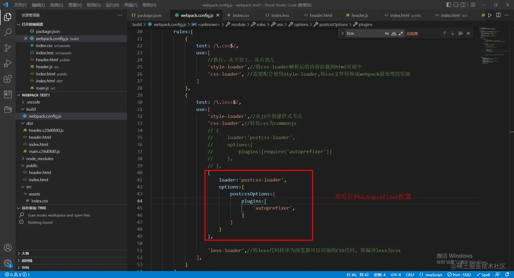Switch to the index.css tab
The height and width of the screenshot is (278, 514).
click(241, 15)
